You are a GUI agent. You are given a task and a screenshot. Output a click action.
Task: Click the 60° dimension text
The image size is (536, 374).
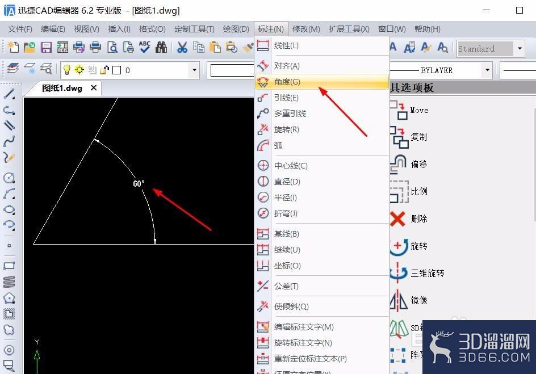pos(139,184)
